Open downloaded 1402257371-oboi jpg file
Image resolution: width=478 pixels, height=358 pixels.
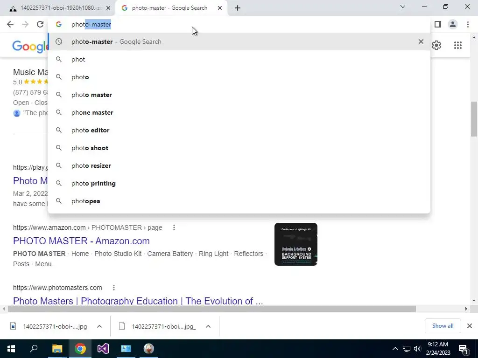point(49,326)
